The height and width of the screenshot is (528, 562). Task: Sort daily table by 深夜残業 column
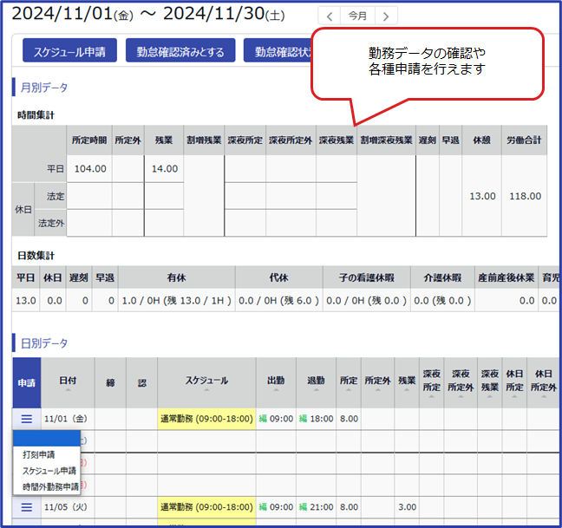(490, 382)
